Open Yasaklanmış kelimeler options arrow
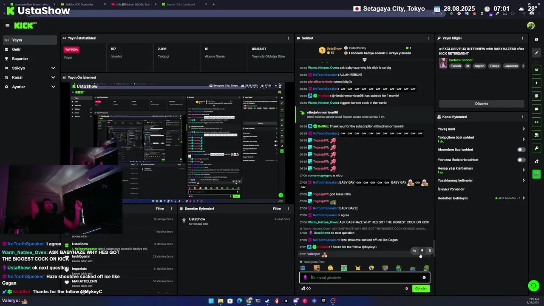544x306 pixels. pos(524,180)
